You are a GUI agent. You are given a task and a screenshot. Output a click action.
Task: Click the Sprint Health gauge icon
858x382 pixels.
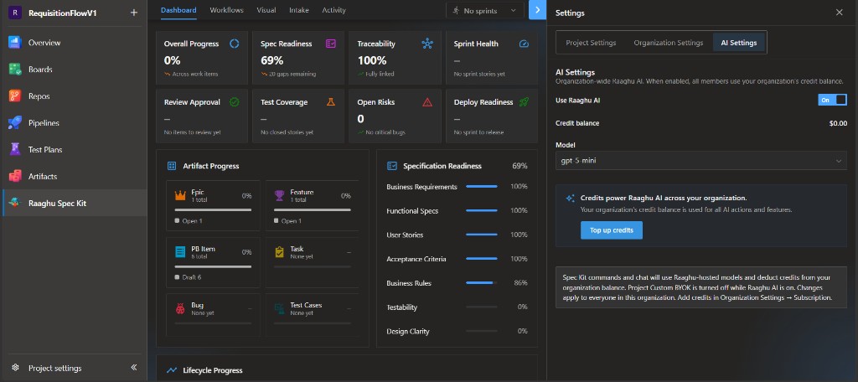[x=524, y=44]
